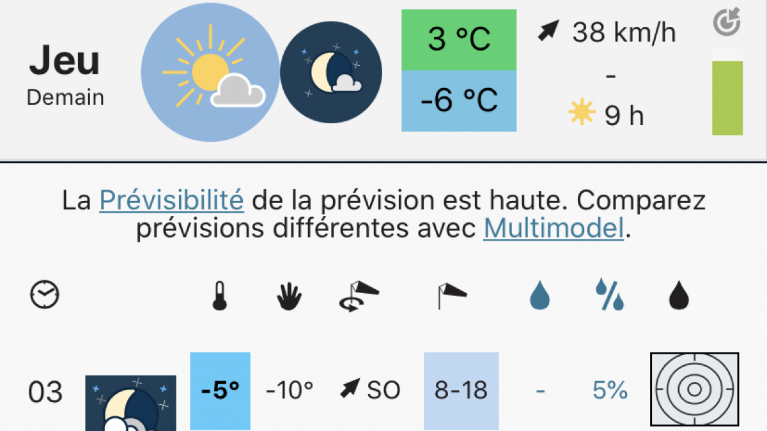Click the 3 °C maximum temperature box
Screen dimensions: 767x431
458,40
